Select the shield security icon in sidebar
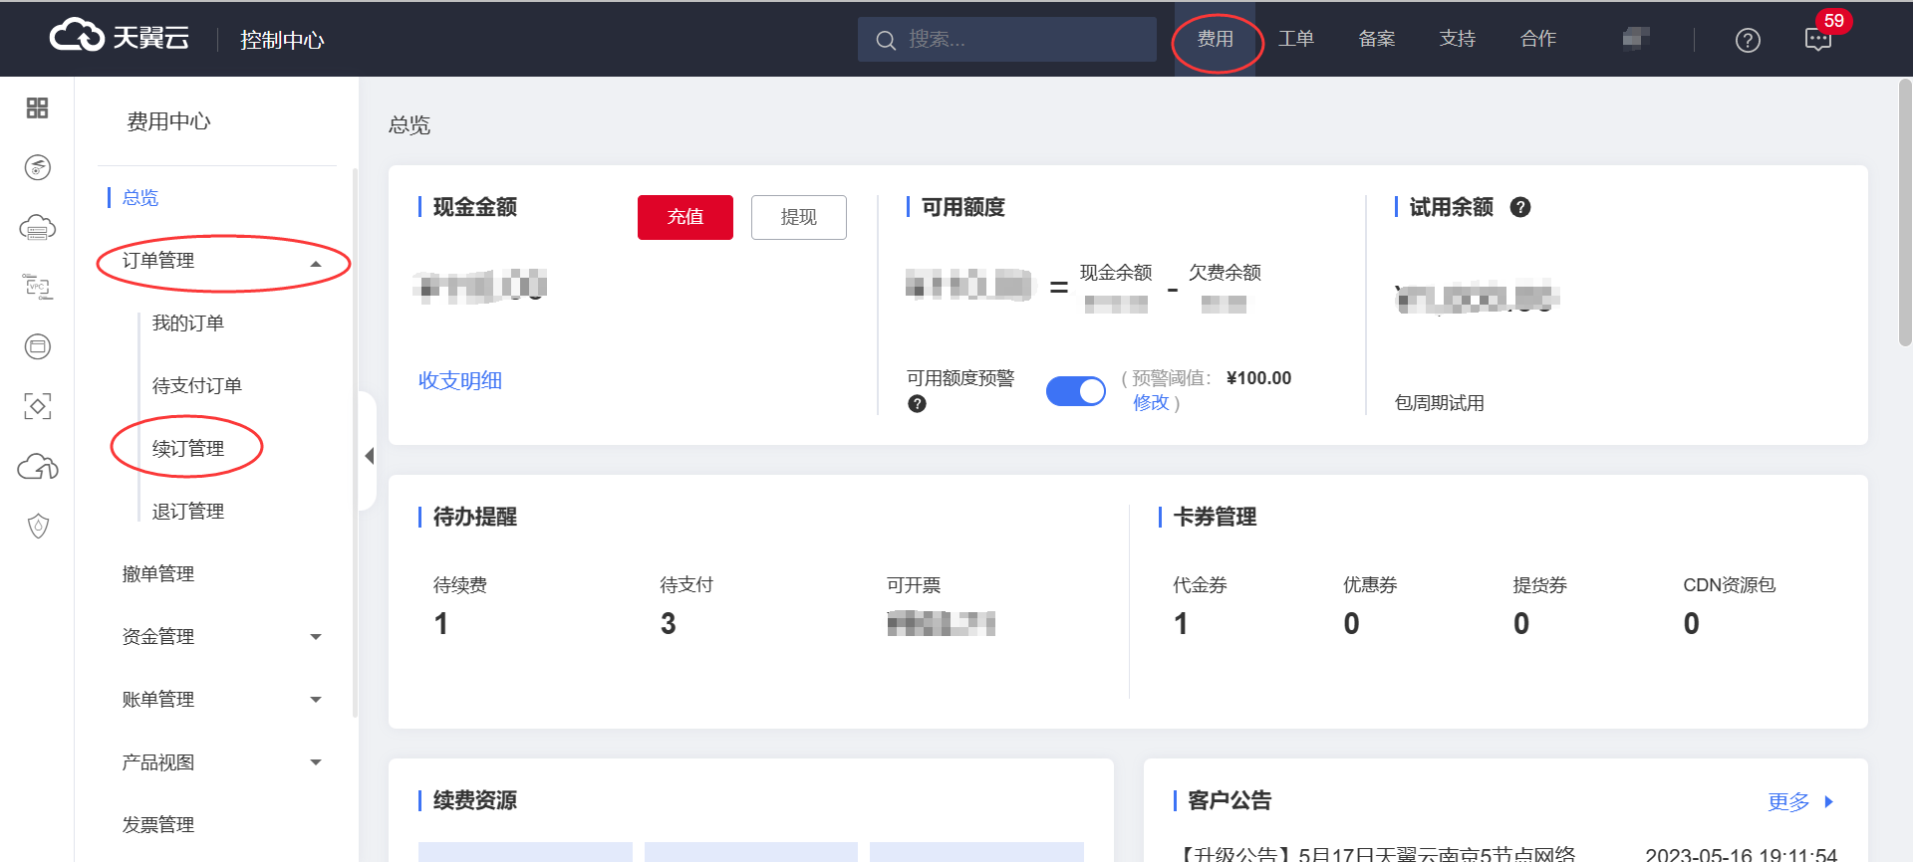Screen dimensions: 1913x862 [x=38, y=526]
